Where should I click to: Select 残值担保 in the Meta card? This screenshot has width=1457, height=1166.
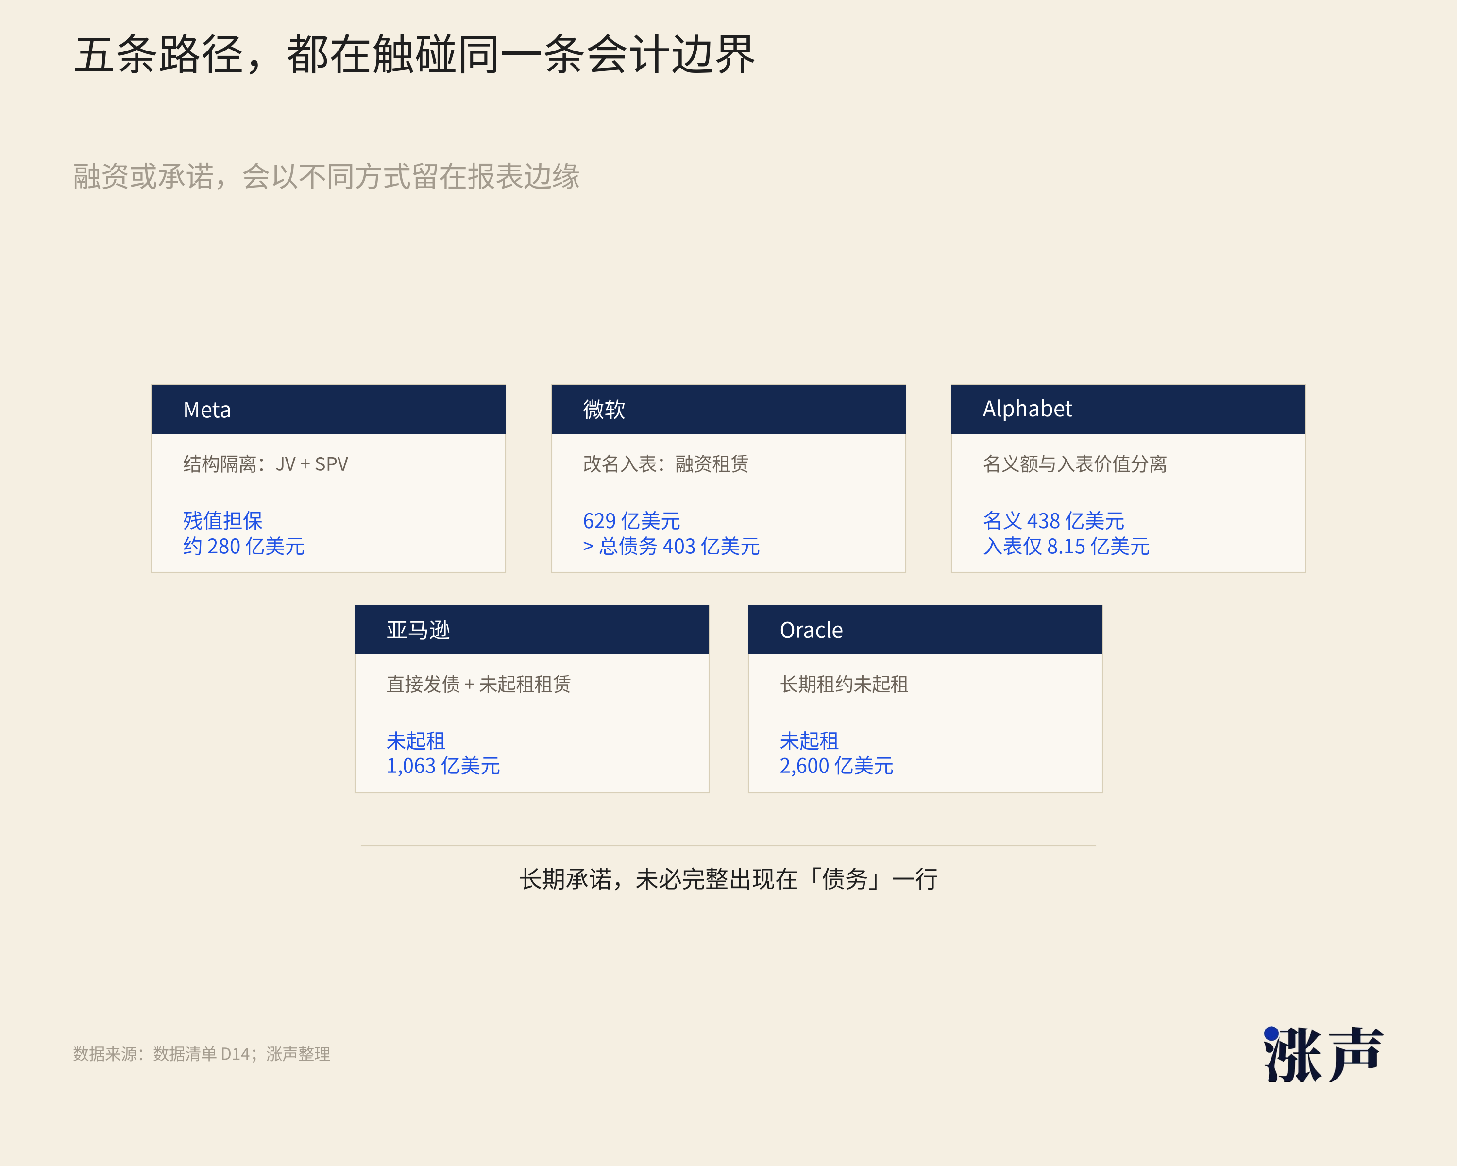coord(223,520)
